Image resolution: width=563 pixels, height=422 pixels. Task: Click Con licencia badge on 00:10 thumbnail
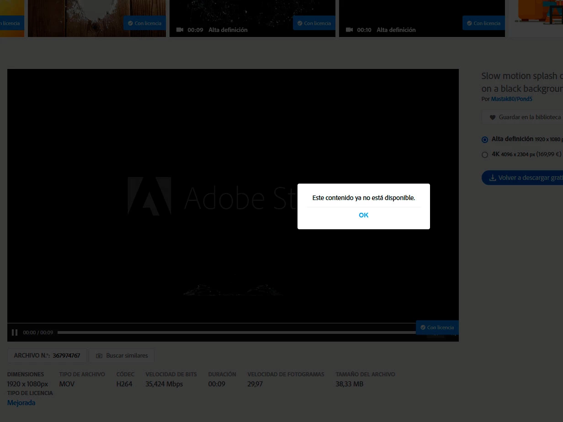(x=483, y=23)
